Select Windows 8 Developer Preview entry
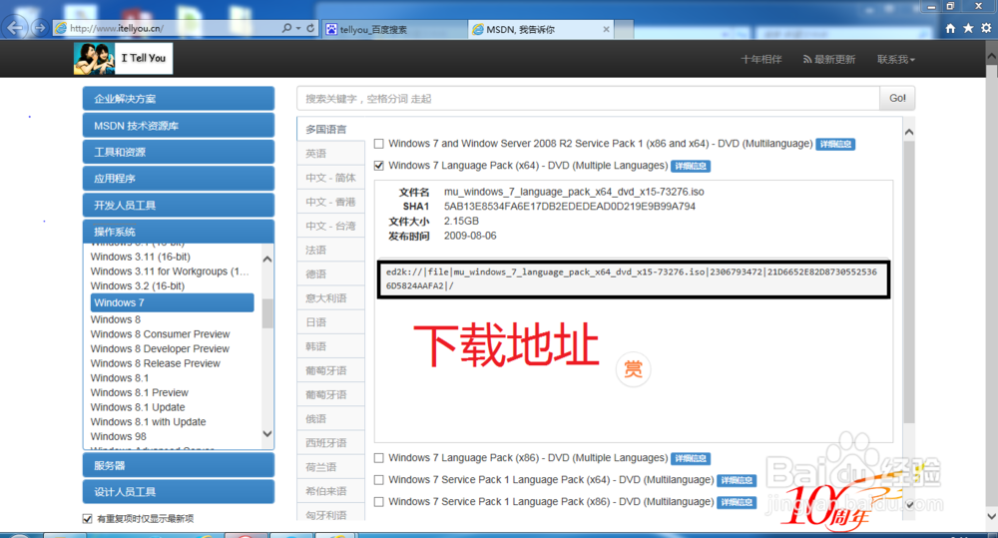The image size is (998, 538). pos(160,349)
